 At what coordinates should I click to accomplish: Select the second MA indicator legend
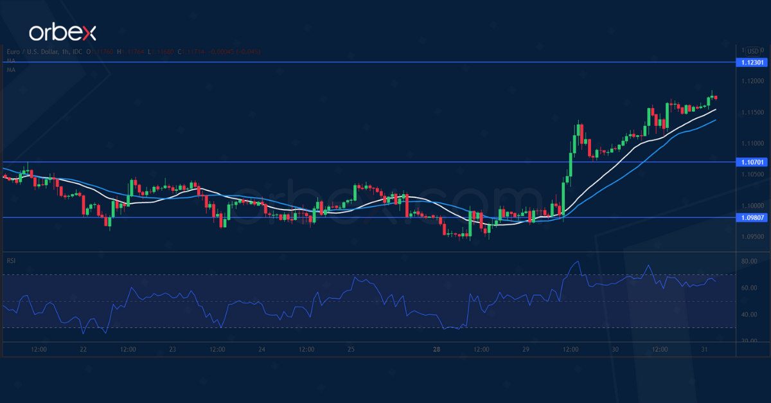pyautogui.click(x=10, y=69)
